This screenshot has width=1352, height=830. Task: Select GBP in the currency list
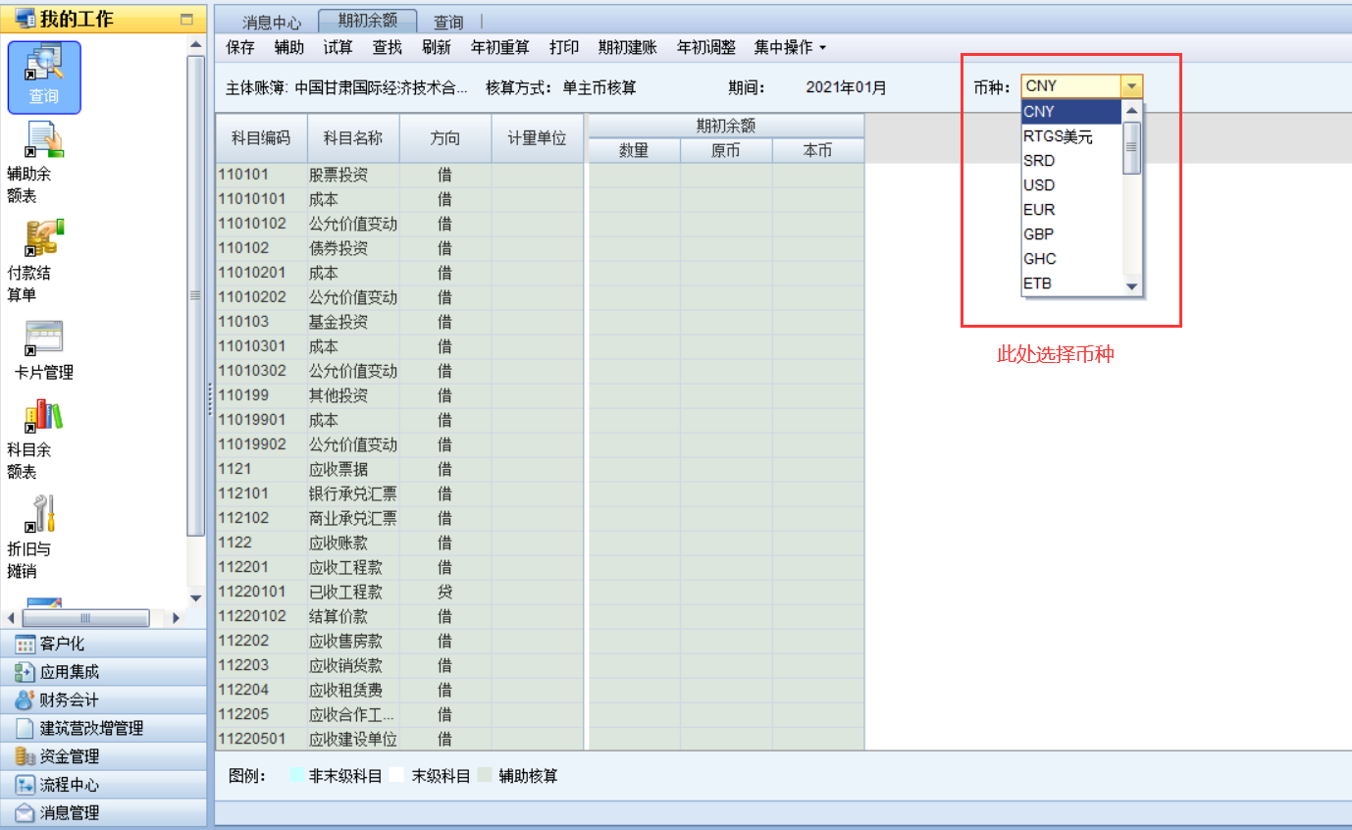pyautogui.click(x=1071, y=234)
